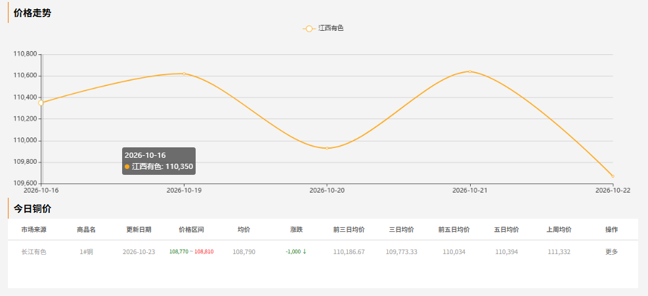The image size is (648, 296).
Task: Click the 110,186.67 cell
Action: [349, 252]
